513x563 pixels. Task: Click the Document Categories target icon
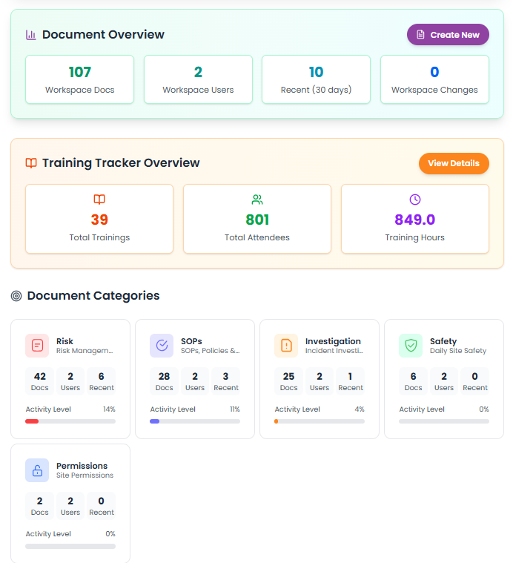point(16,296)
